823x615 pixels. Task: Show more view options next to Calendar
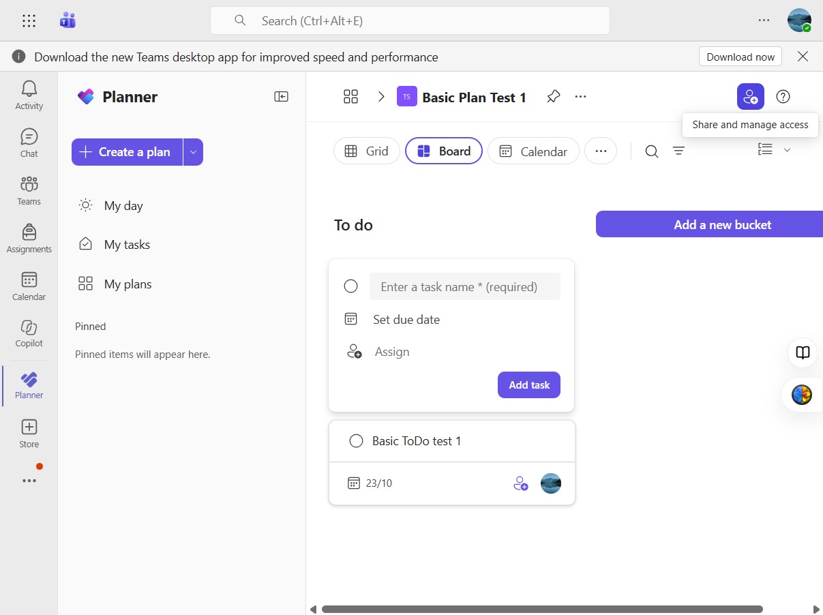(x=601, y=151)
